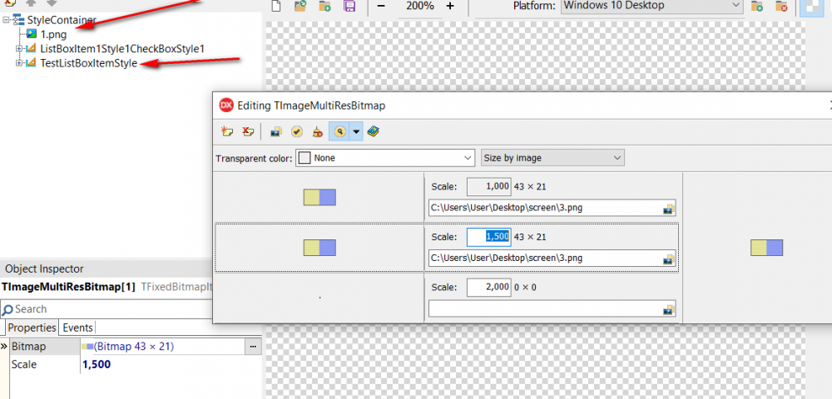Click the empty path field for scale 2,000
832x399 pixels.
click(552, 308)
